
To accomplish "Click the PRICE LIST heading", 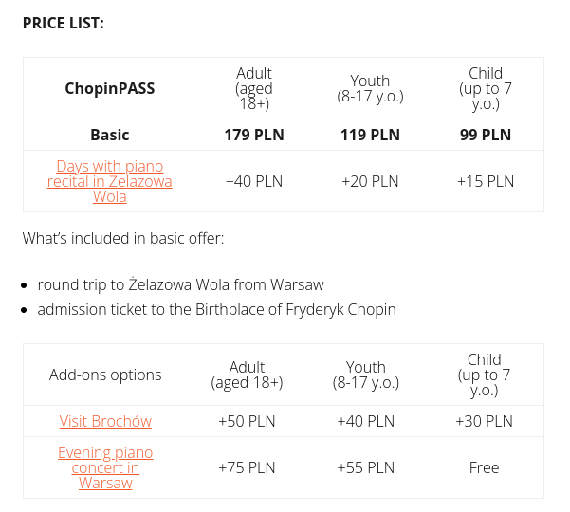I will 64,23.
